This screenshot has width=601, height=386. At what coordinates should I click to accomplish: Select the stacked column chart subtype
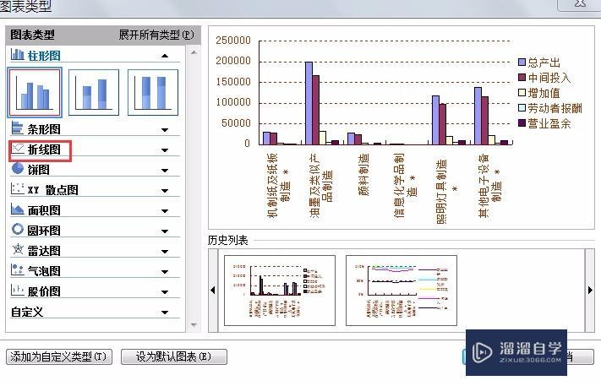[x=94, y=92]
